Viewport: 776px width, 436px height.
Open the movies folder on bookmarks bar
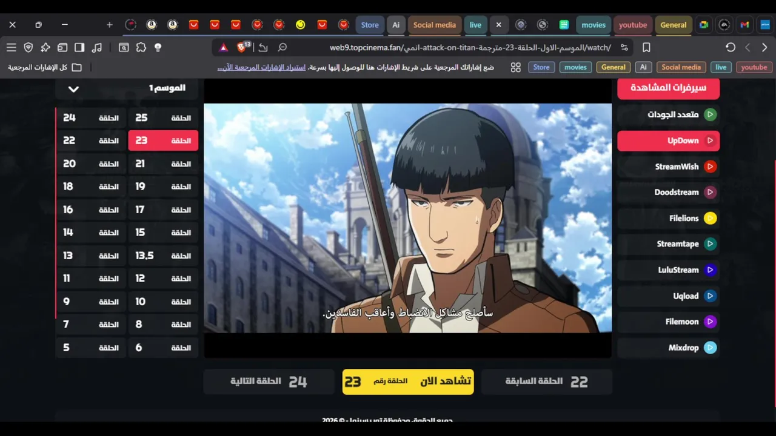click(575, 67)
